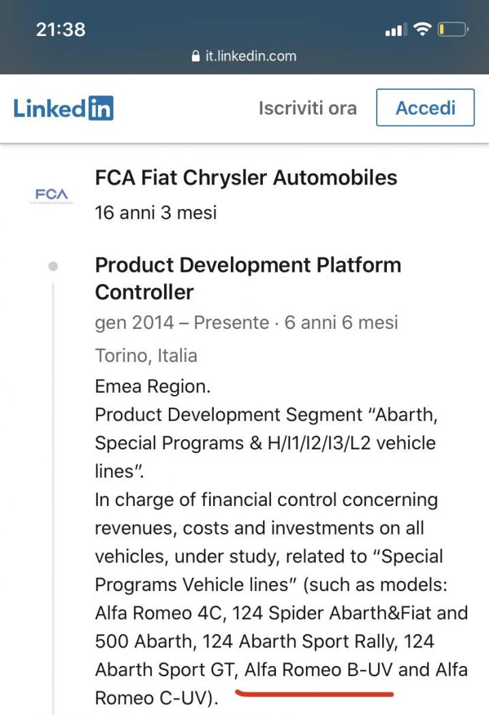Viewport: 489px width, 715px height.
Task: Click the Emea Region description line
Action: tap(153, 387)
